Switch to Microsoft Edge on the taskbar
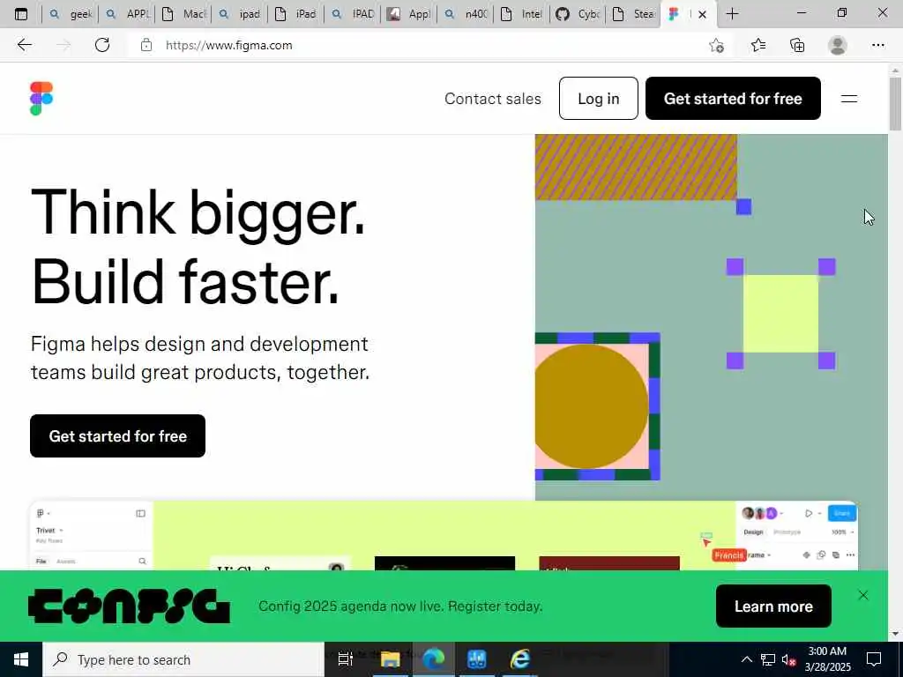This screenshot has height=677, width=903. [x=434, y=659]
